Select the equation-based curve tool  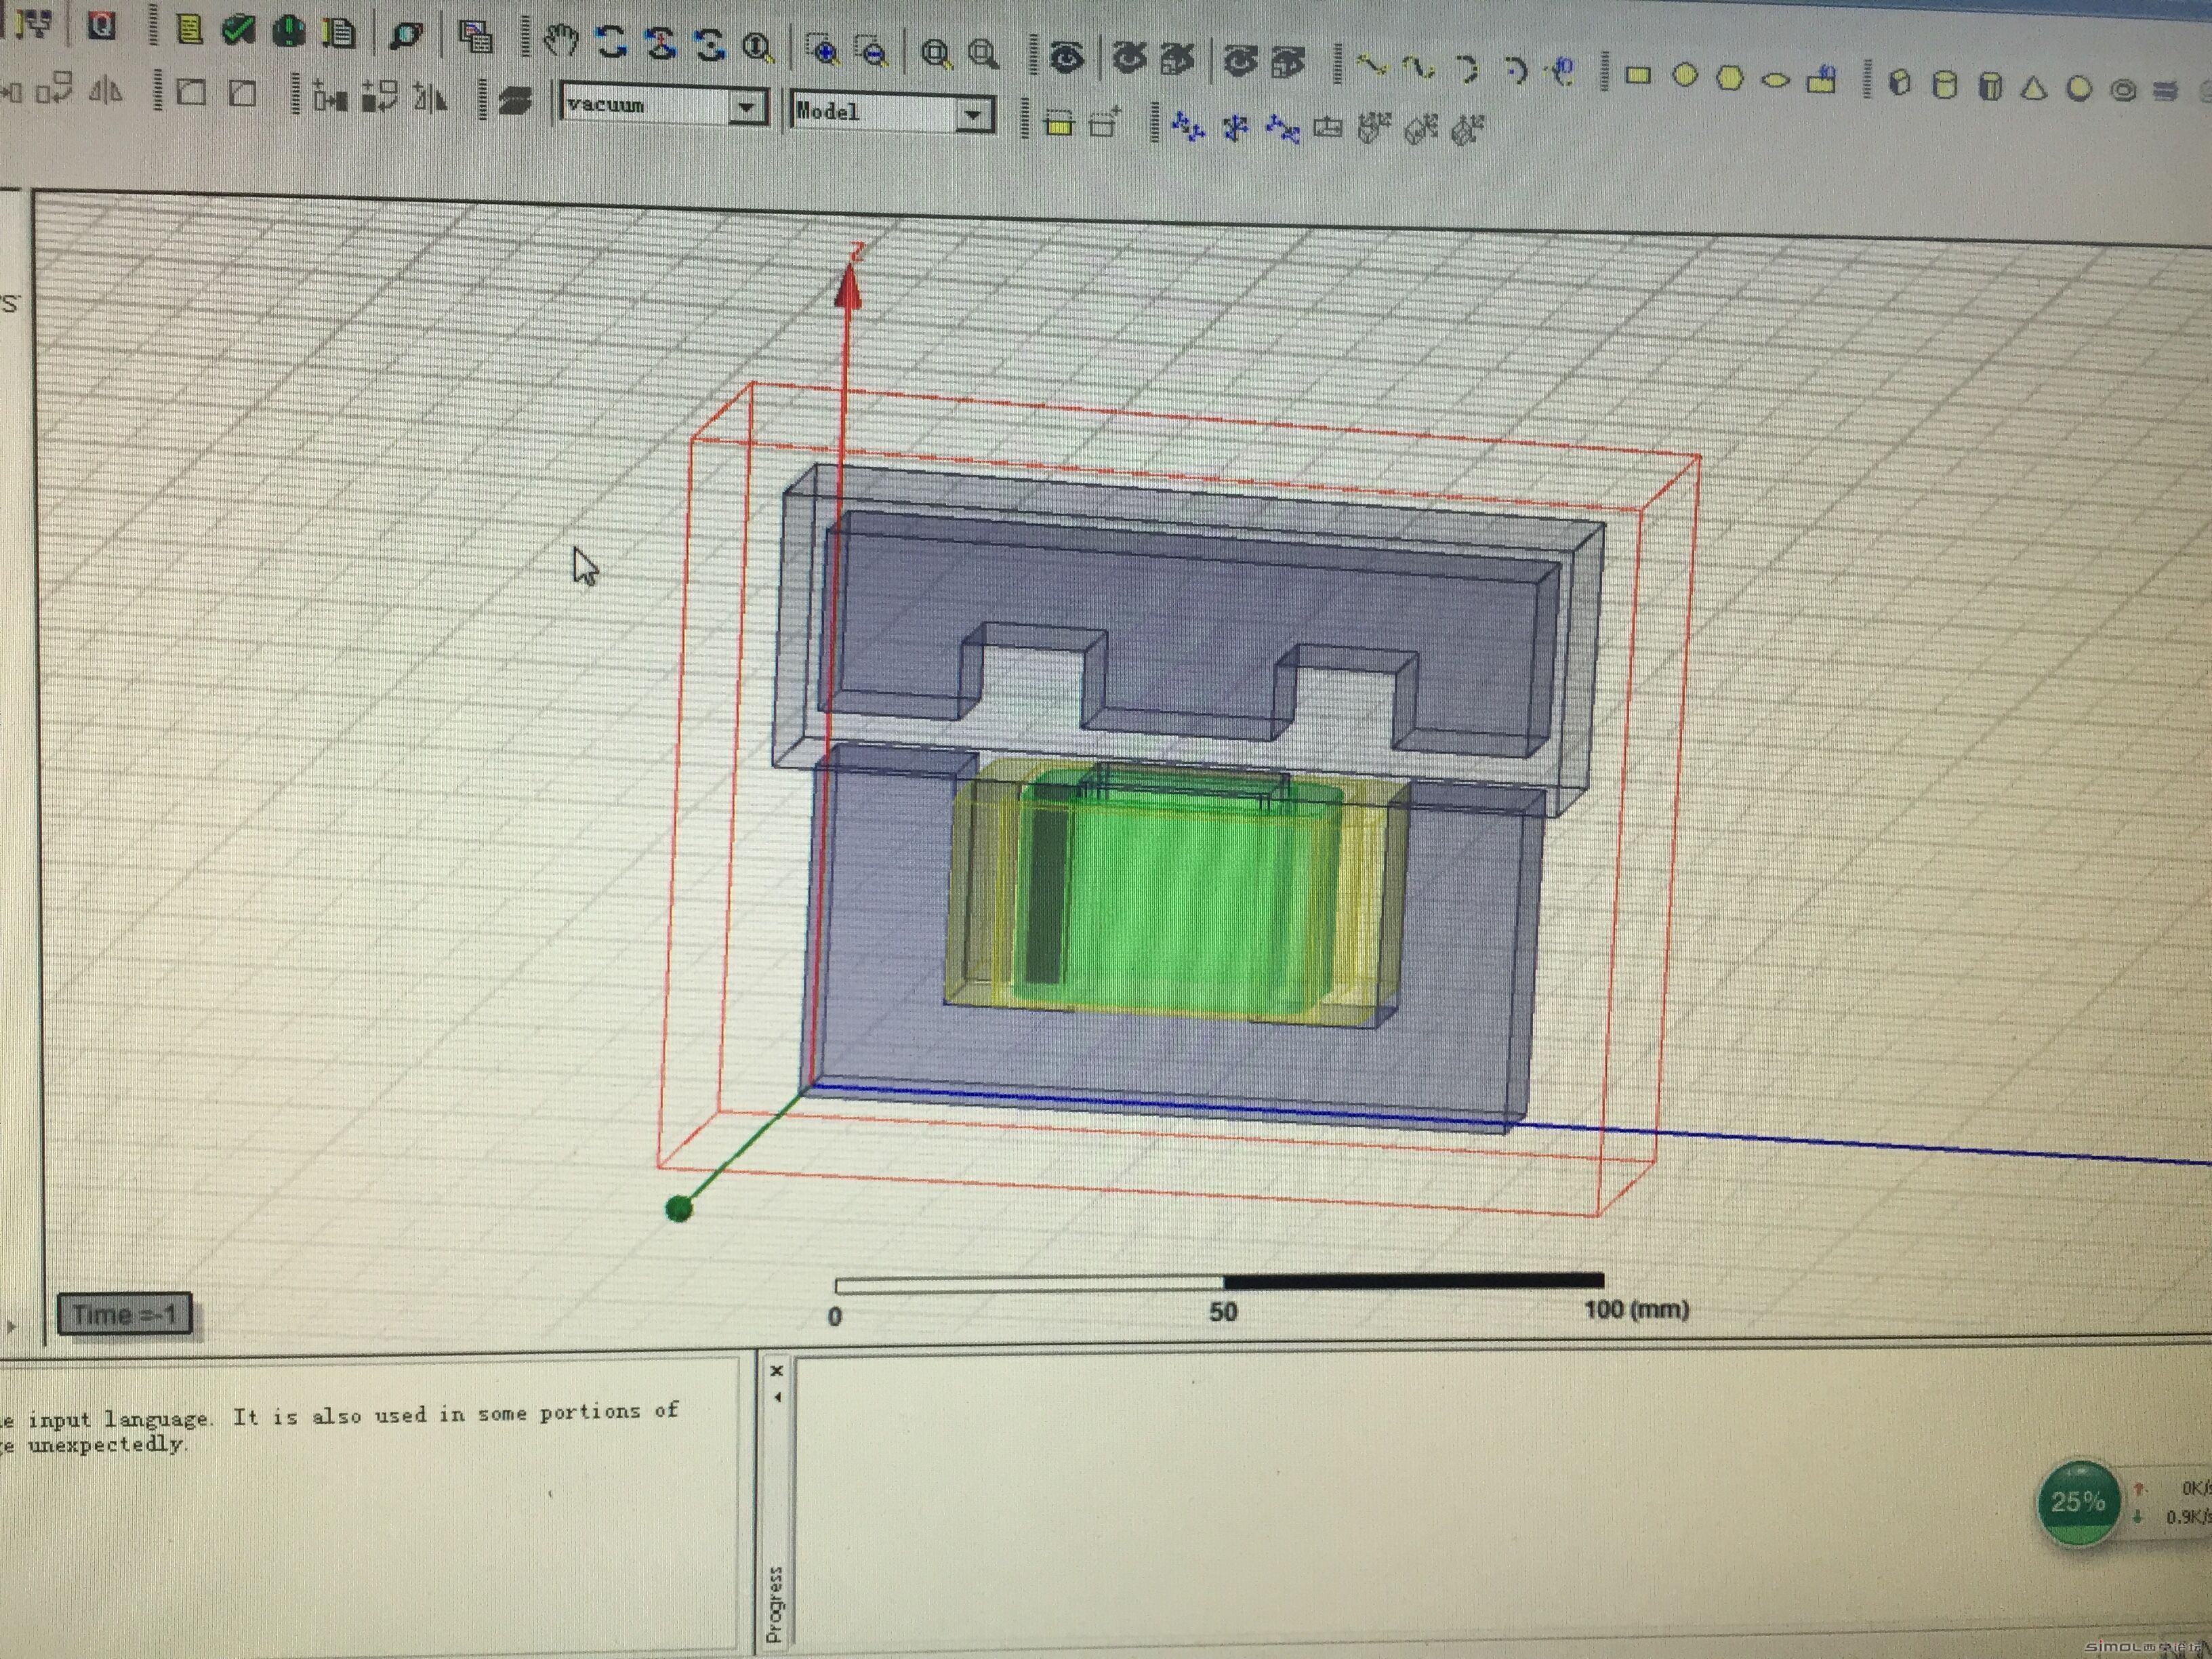pos(1561,72)
